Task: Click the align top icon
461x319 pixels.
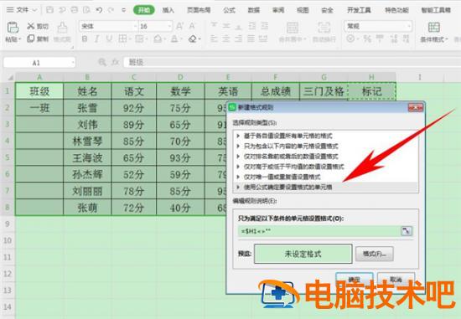Action: click(214, 26)
